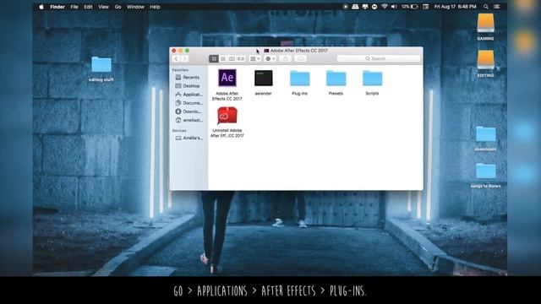Click the Share toolbar button

pyautogui.click(x=286, y=59)
